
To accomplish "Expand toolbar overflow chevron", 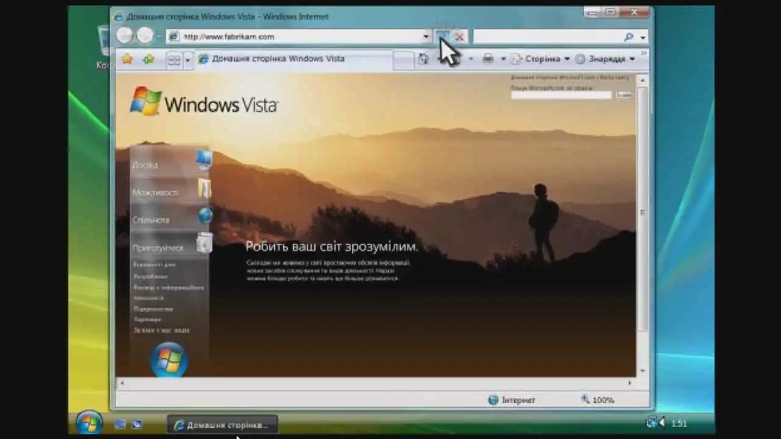I will 644,54.
